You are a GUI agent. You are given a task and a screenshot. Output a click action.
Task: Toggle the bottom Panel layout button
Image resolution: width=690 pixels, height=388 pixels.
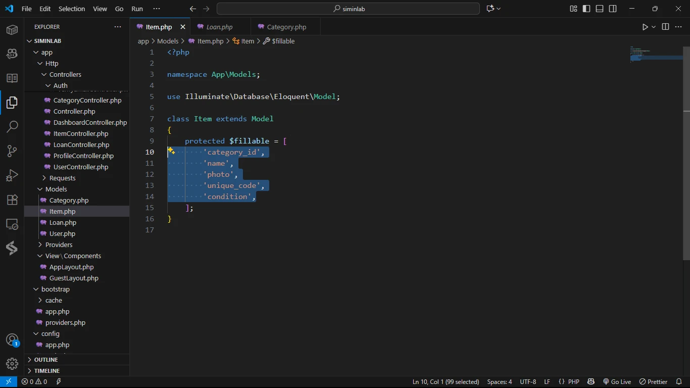click(600, 9)
